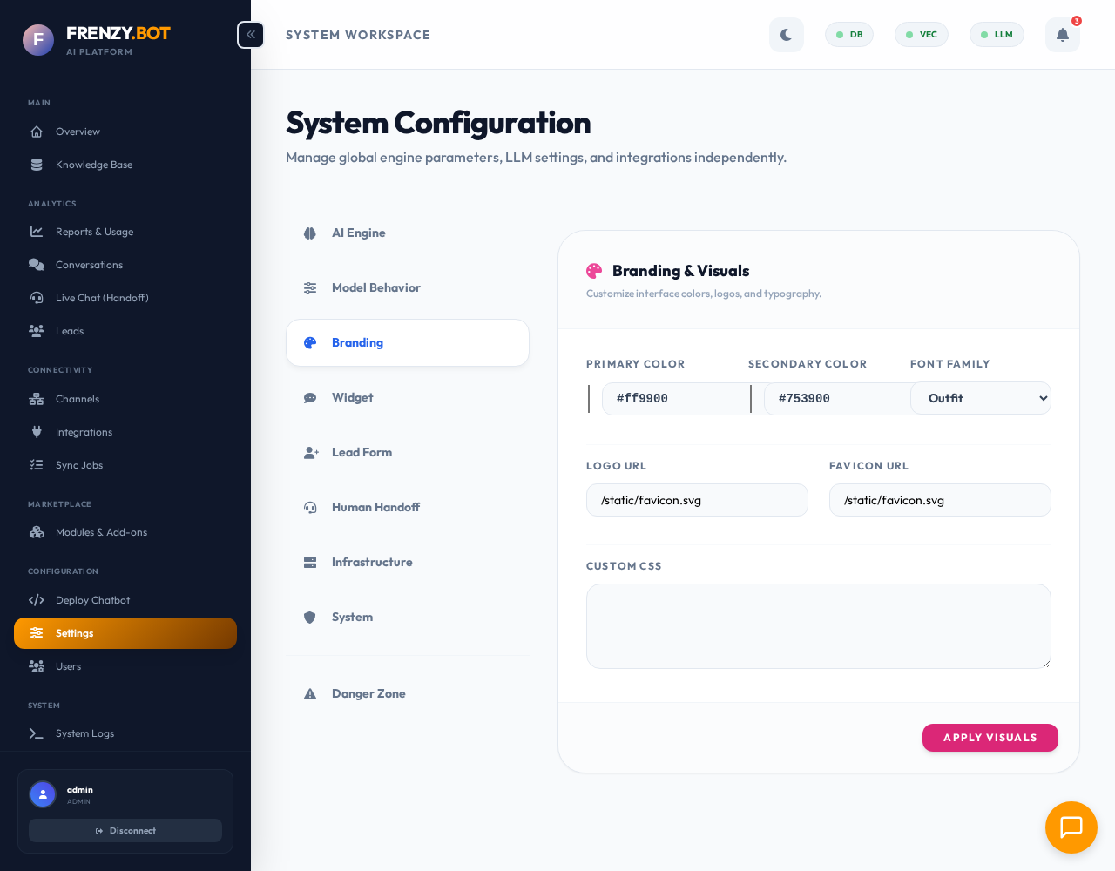The height and width of the screenshot is (871, 1115).
Task: Open the Font Family dropdown
Action: pyautogui.click(x=980, y=398)
